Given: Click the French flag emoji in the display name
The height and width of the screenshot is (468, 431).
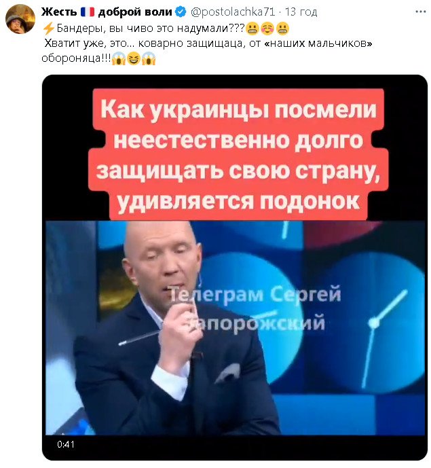Looking at the screenshot, I should pyautogui.click(x=88, y=12).
